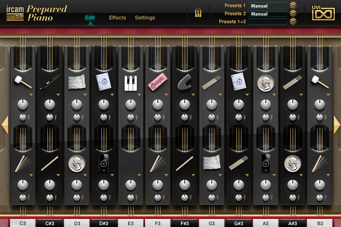341x227 pixels.
Task: Go to previous octave with left arrow
Action: pos(5,125)
